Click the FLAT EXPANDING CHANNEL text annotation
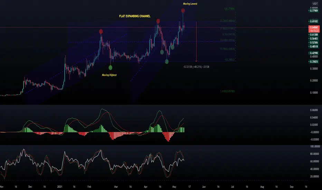Image resolution: width=322 pixels, height=190 pixels. point(135,16)
